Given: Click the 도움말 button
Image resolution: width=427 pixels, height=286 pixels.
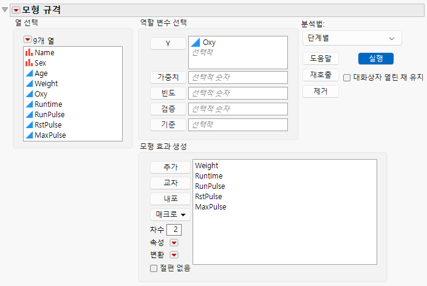Looking at the screenshot, I should (x=321, y=58).
